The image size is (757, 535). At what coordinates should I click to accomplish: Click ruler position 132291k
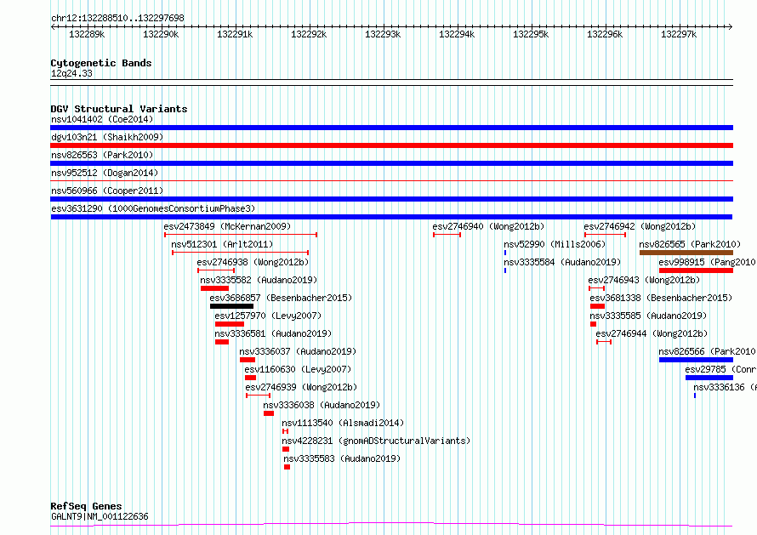(235, 35)
